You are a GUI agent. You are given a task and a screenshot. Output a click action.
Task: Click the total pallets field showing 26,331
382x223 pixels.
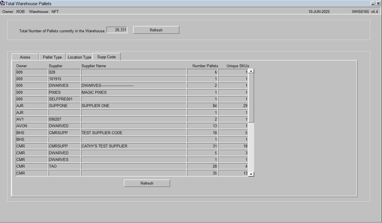(x=117, y=30)
